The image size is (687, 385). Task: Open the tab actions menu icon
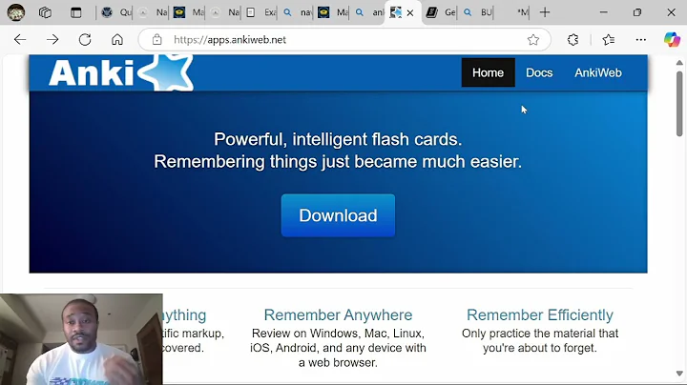click(75, 12)
